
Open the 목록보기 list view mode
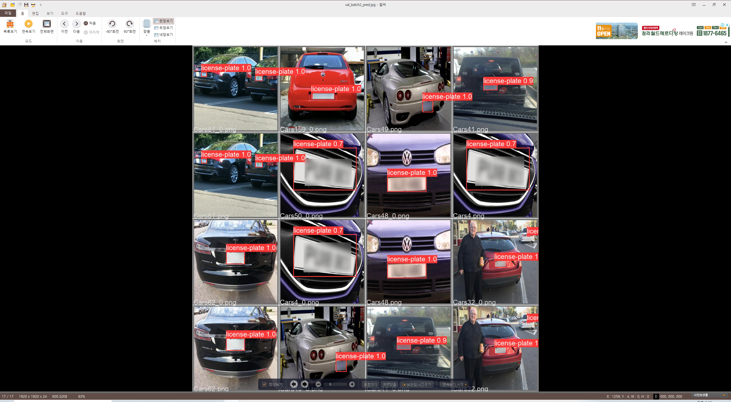10,27
